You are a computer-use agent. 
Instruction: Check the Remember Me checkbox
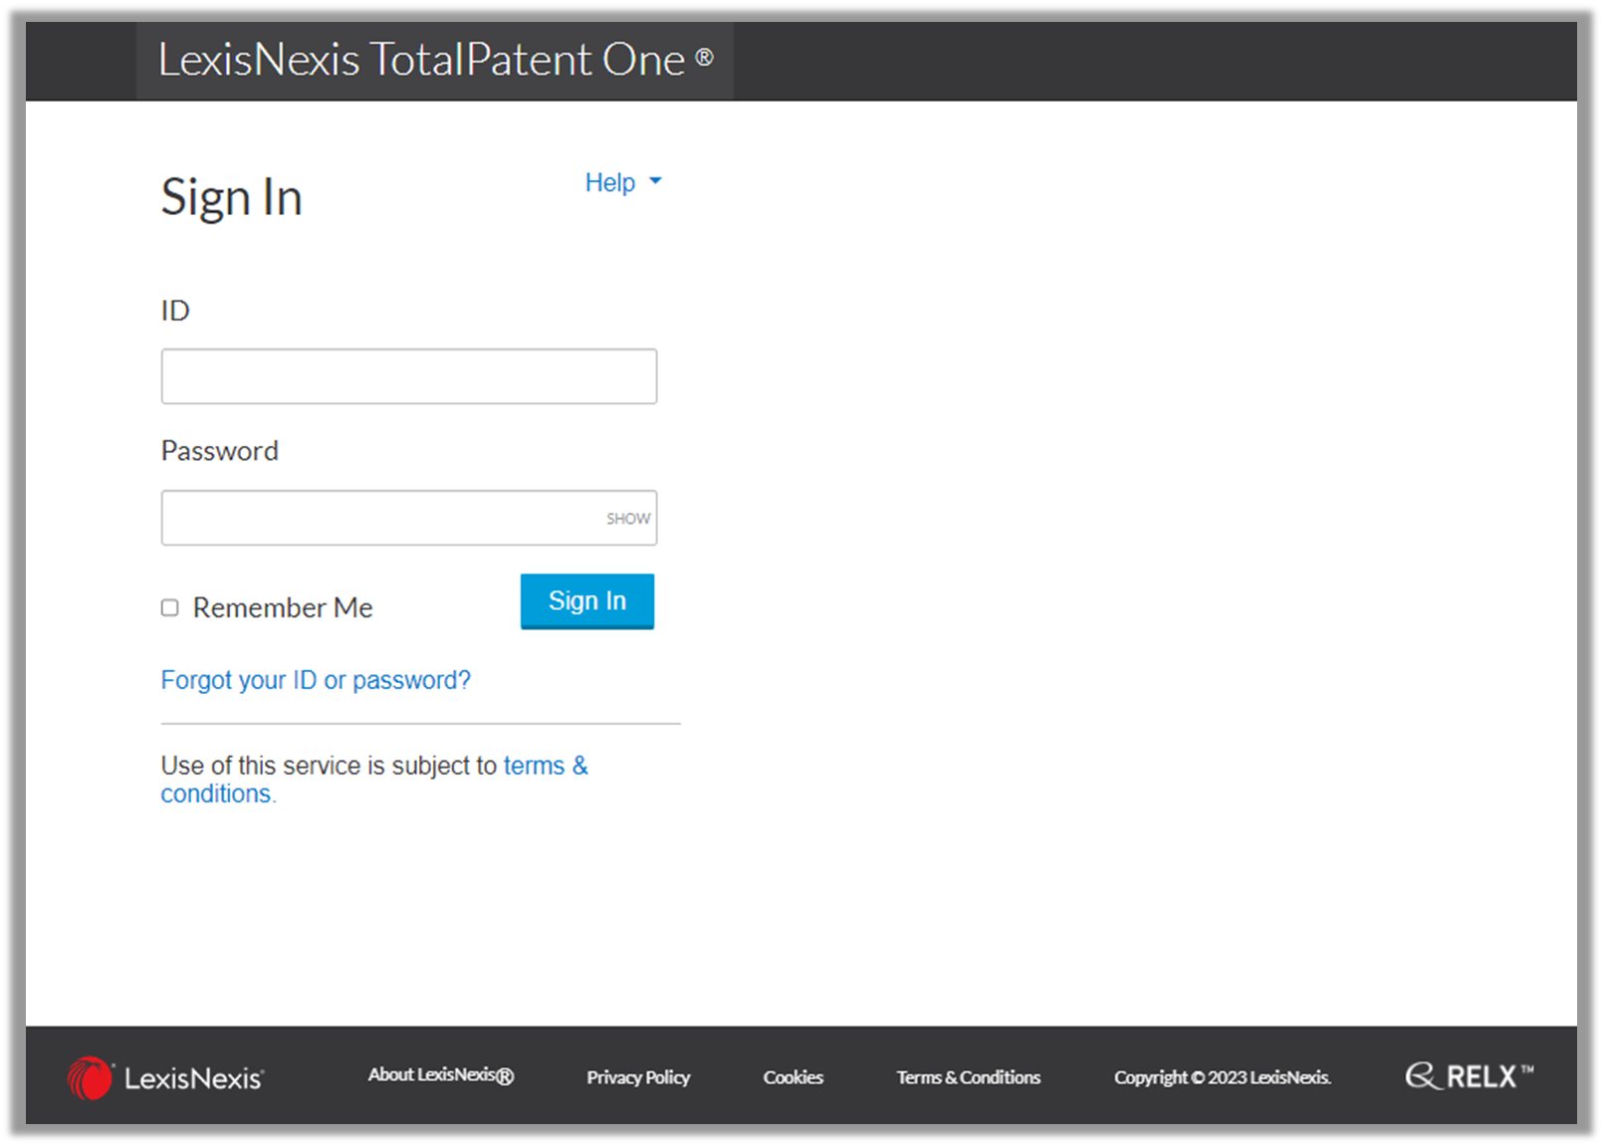click(169, 607)
